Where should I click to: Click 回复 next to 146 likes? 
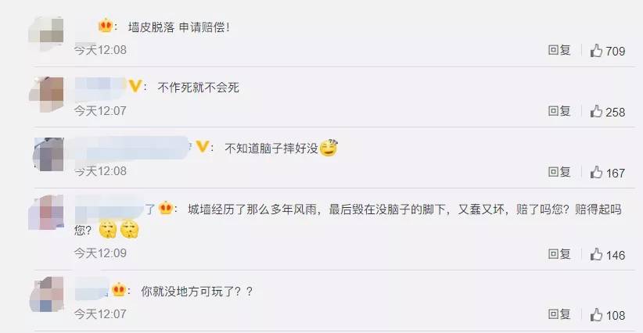559,253
